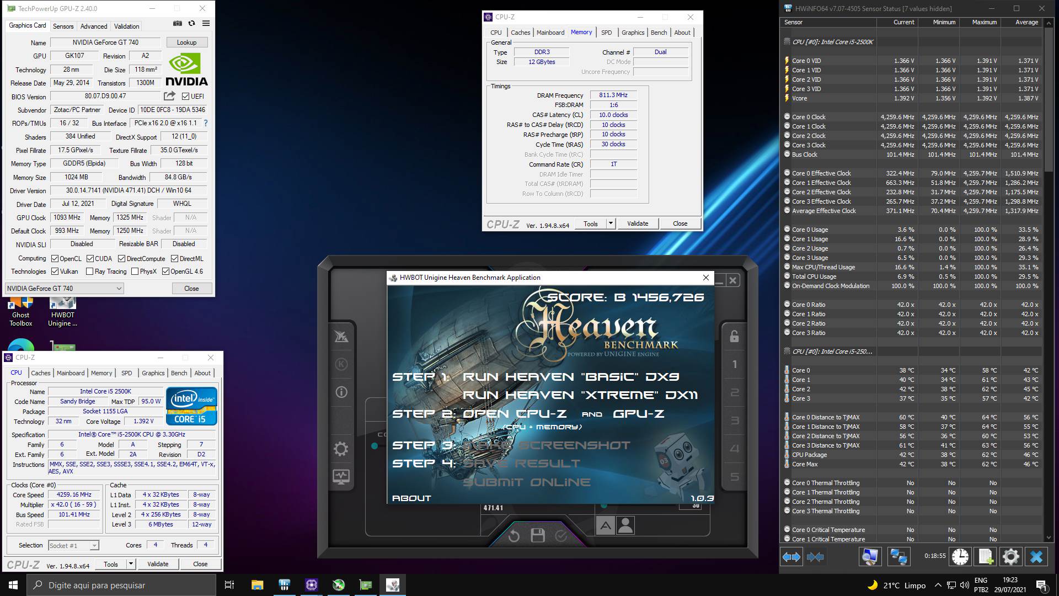Click RUN HEAVEN "BASIC" DX9
The width and height of the screenshot is (1059, 596).
[x=571, y=377]
